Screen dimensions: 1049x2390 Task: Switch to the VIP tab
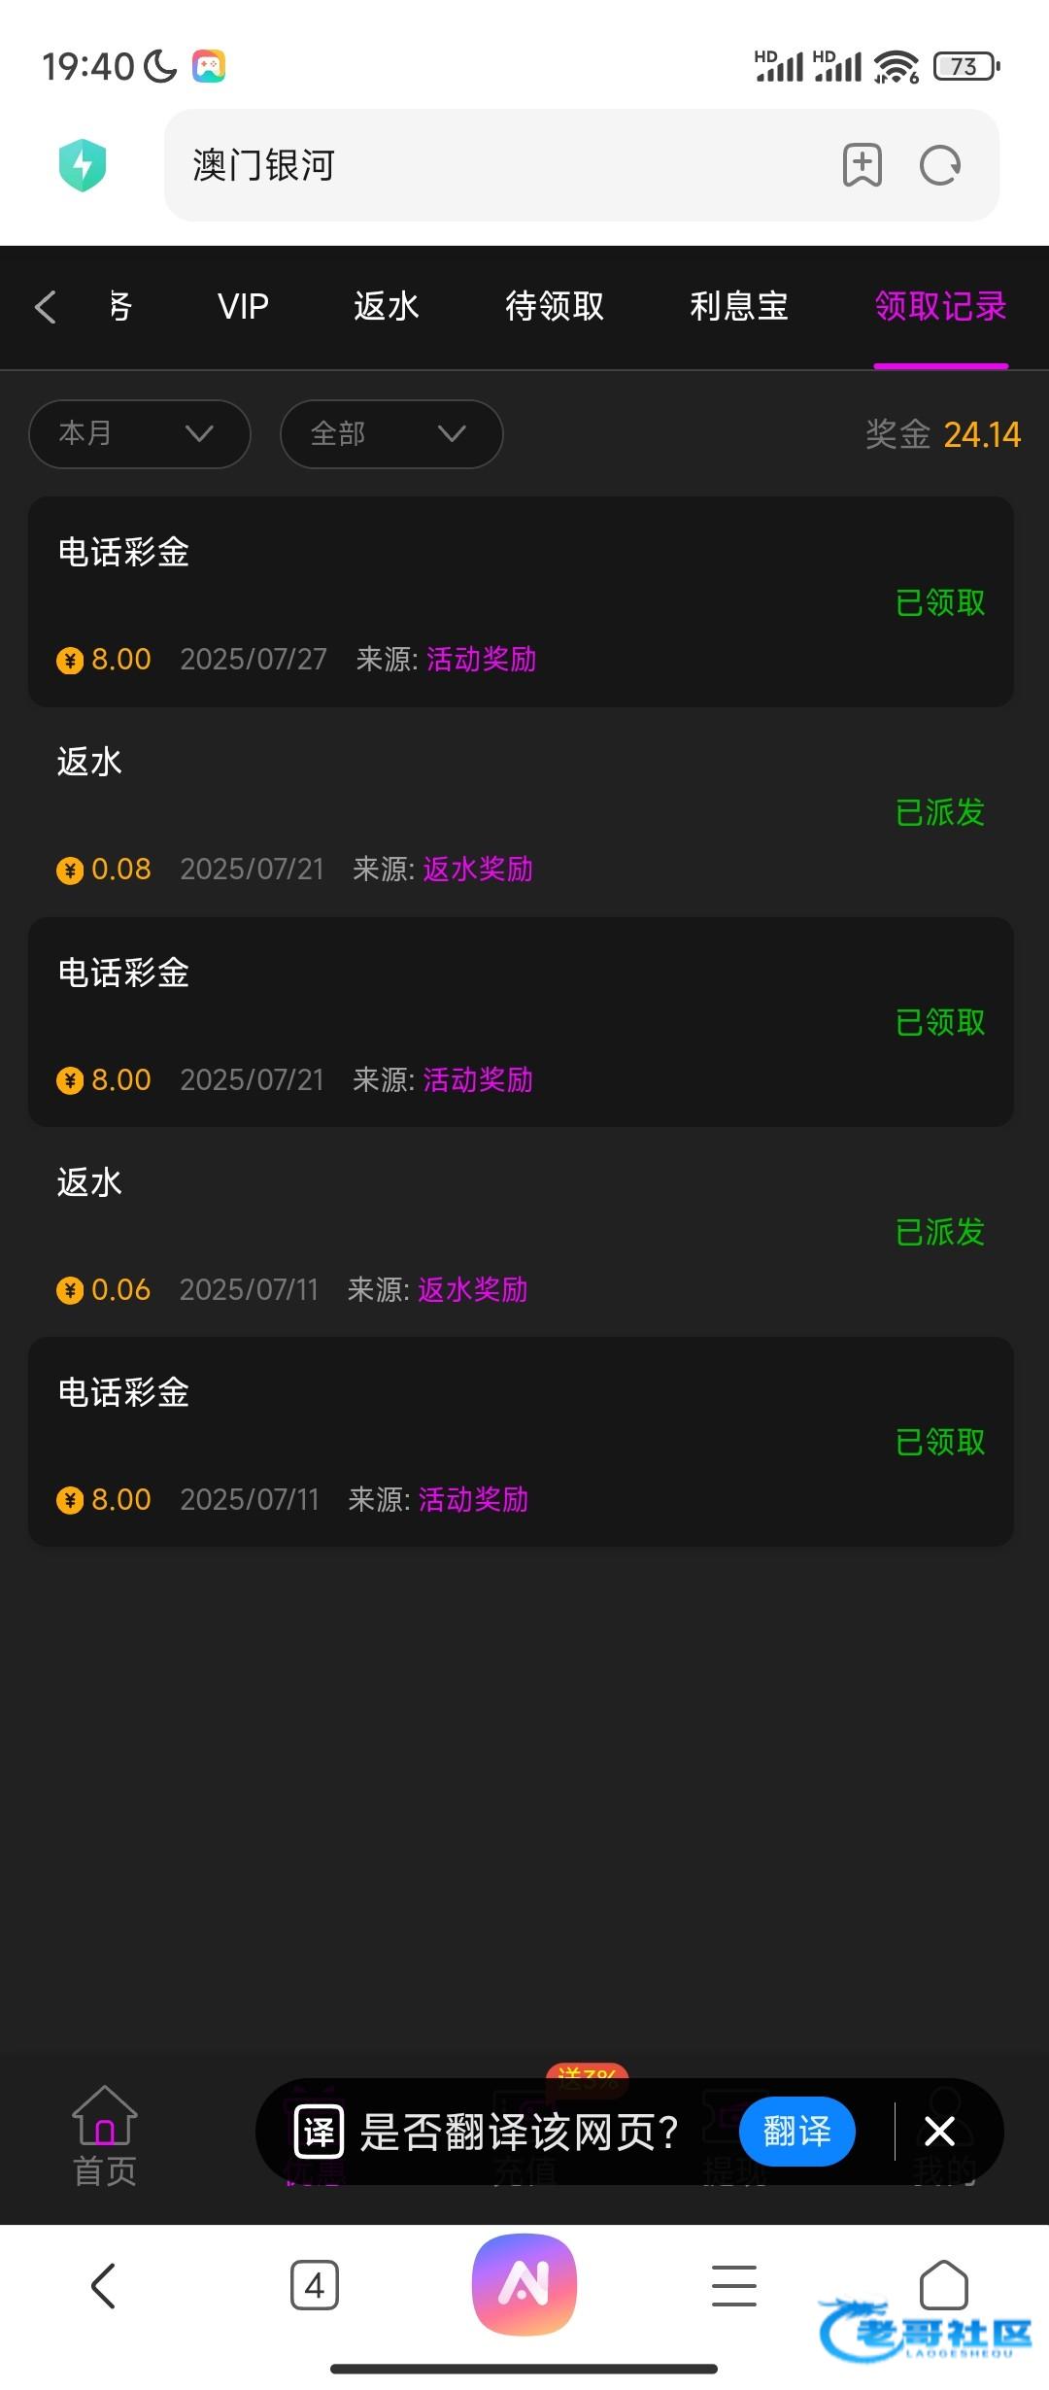tap(243, 307)
